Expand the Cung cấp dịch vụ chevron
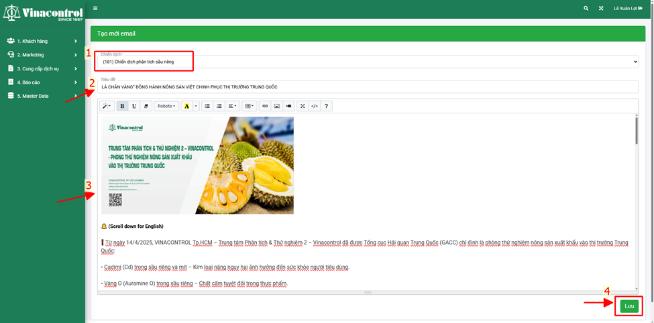 click(x=76, y=69)
